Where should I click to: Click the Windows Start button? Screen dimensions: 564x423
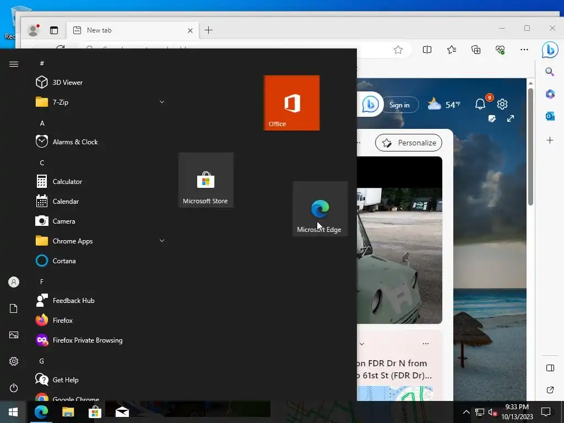click(13, 412)
